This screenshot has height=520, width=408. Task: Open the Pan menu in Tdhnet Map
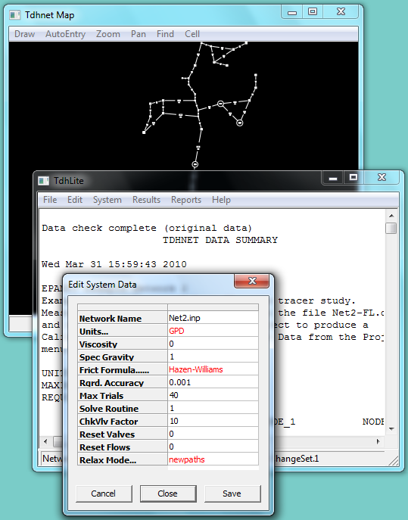(138, 34)
